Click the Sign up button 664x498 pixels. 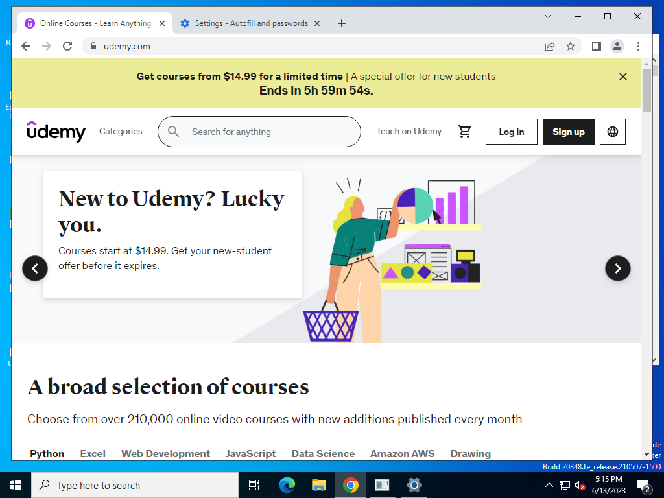[x=568, y=132]
